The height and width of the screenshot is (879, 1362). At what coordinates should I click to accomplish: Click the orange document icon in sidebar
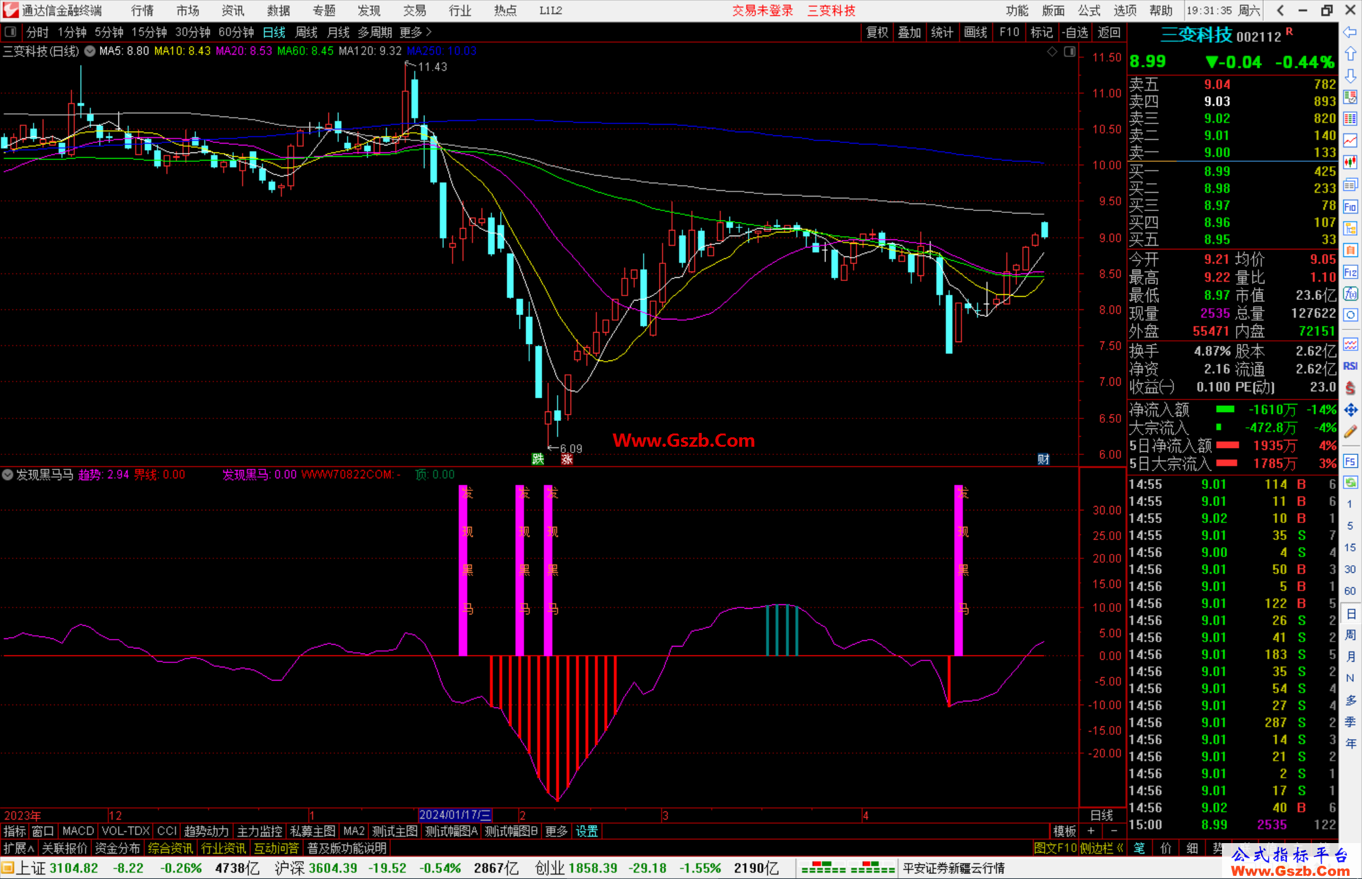tap(1350, 250)
